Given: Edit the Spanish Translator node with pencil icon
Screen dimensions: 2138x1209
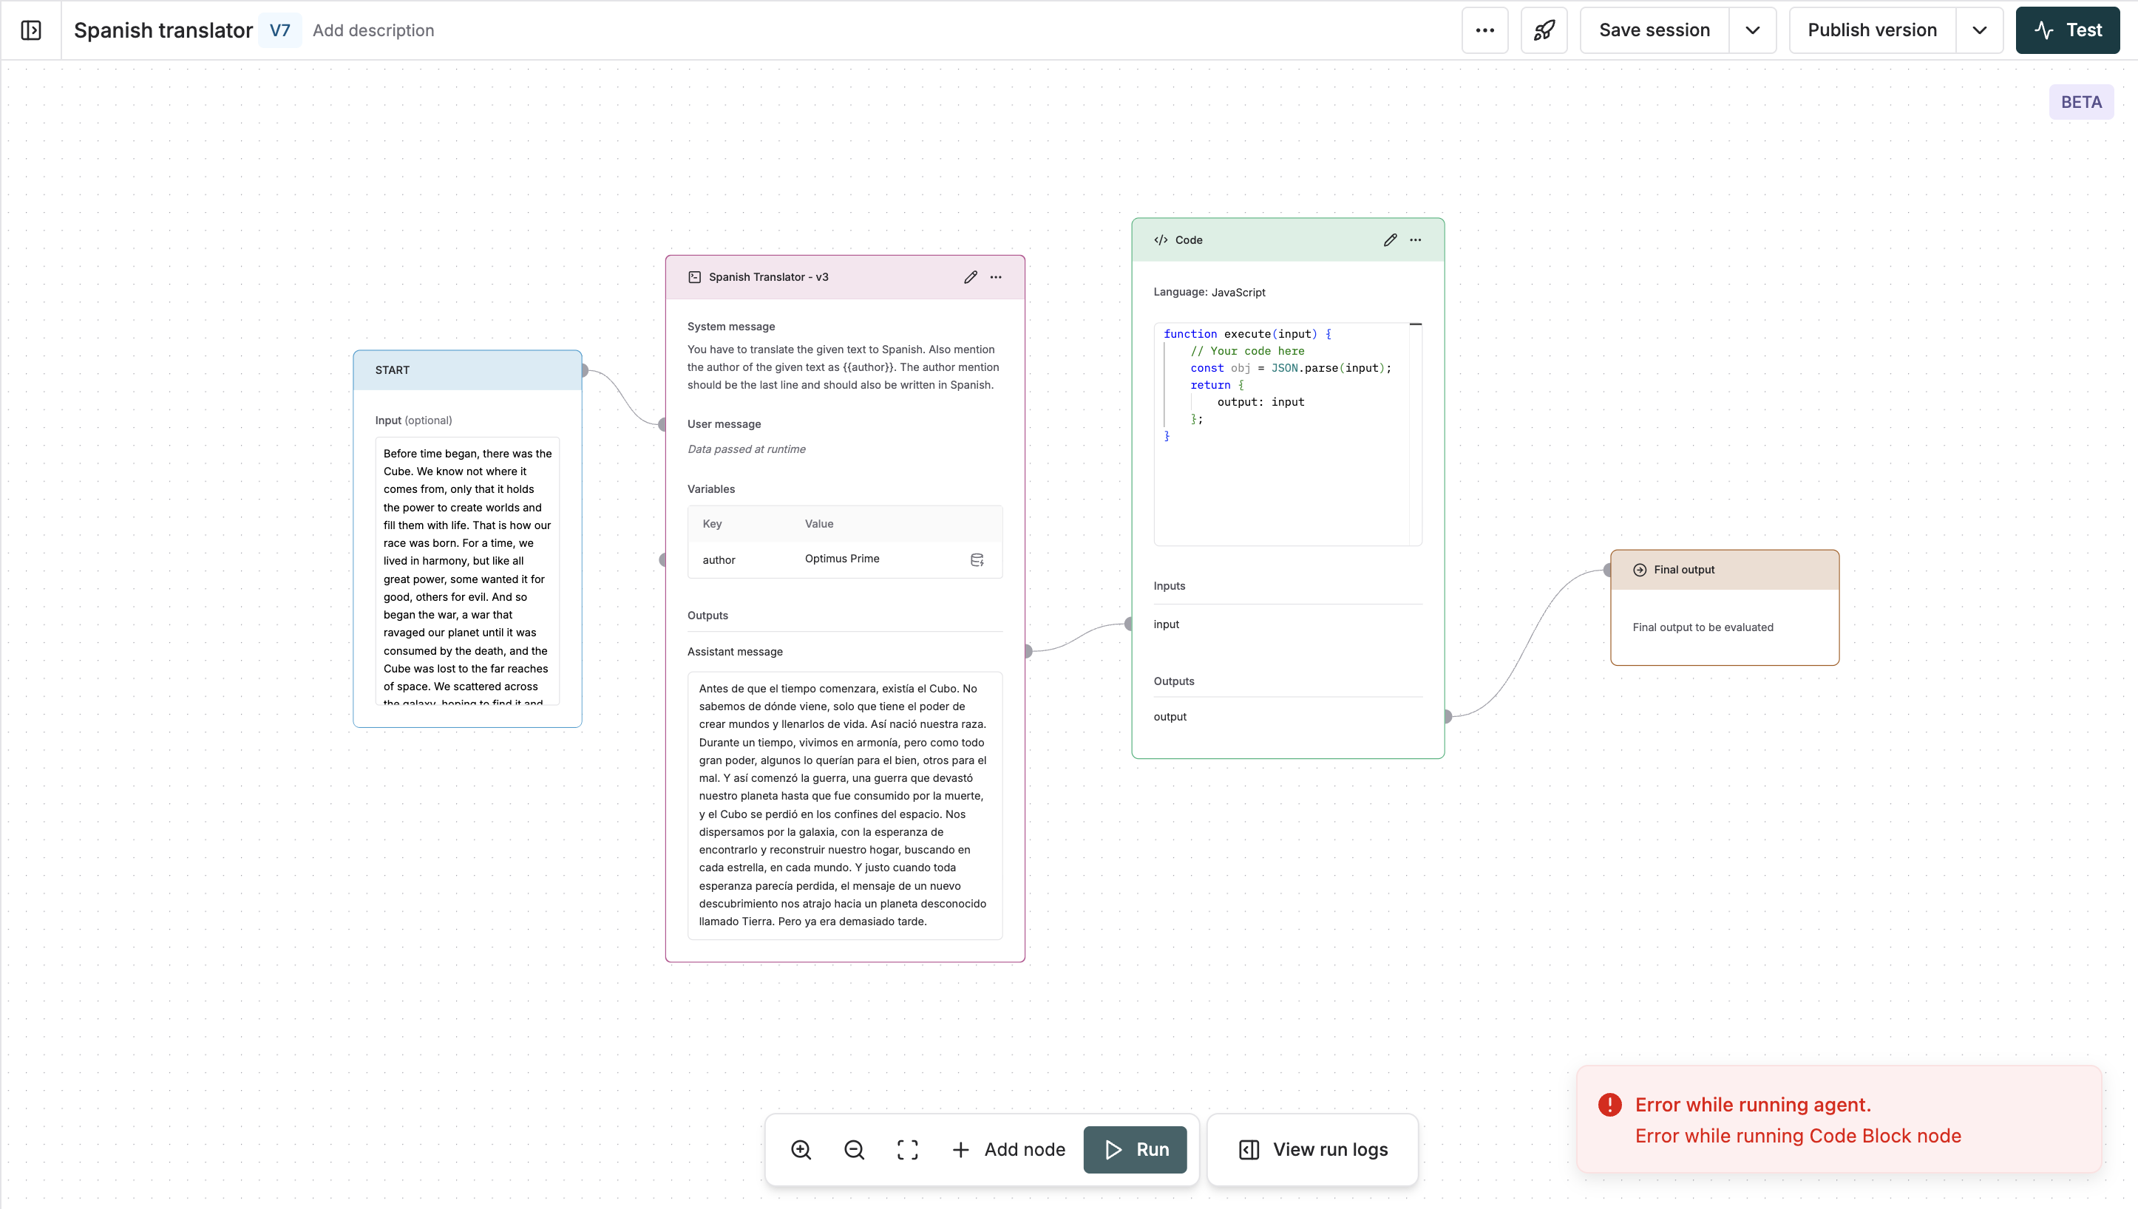Looking at the screenshot, I should coord(970,277).
